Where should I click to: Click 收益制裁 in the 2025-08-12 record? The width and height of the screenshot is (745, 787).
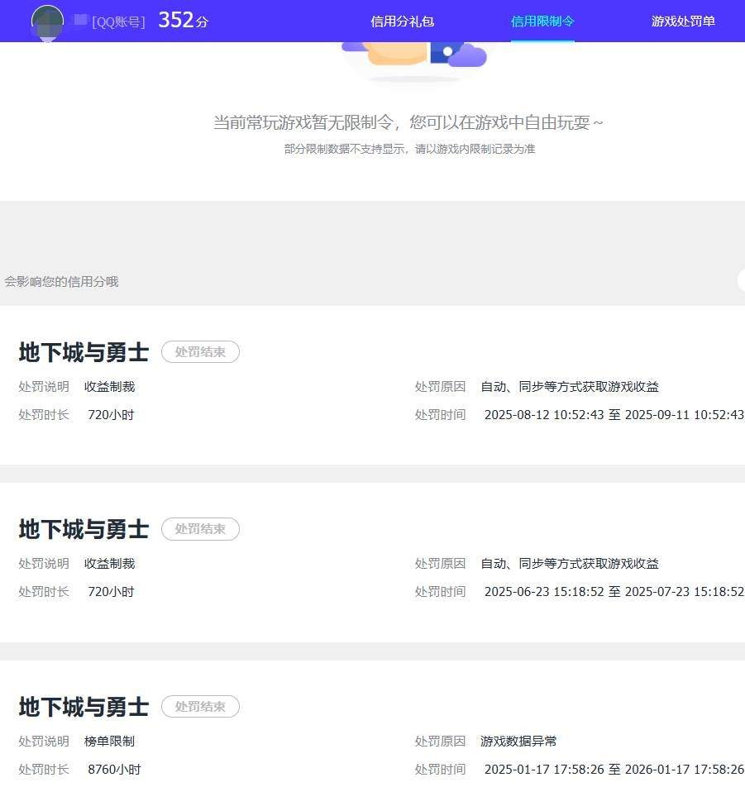click(x=109, y=387)
